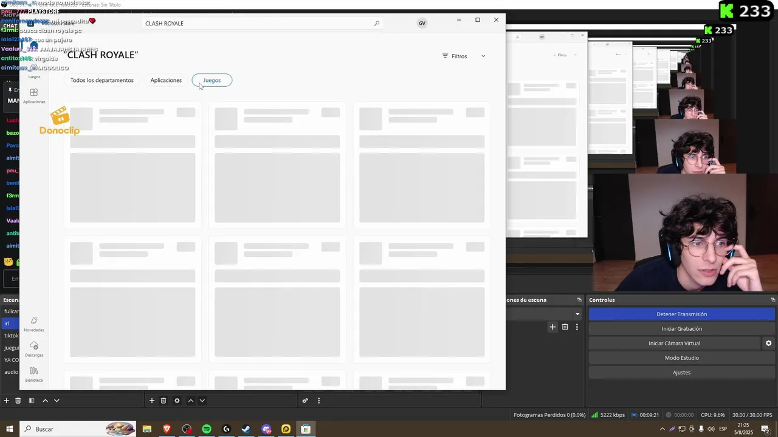The image size is (778, 437).
Task: Open advanced audio properties gears icon
Action: (305, 401)
